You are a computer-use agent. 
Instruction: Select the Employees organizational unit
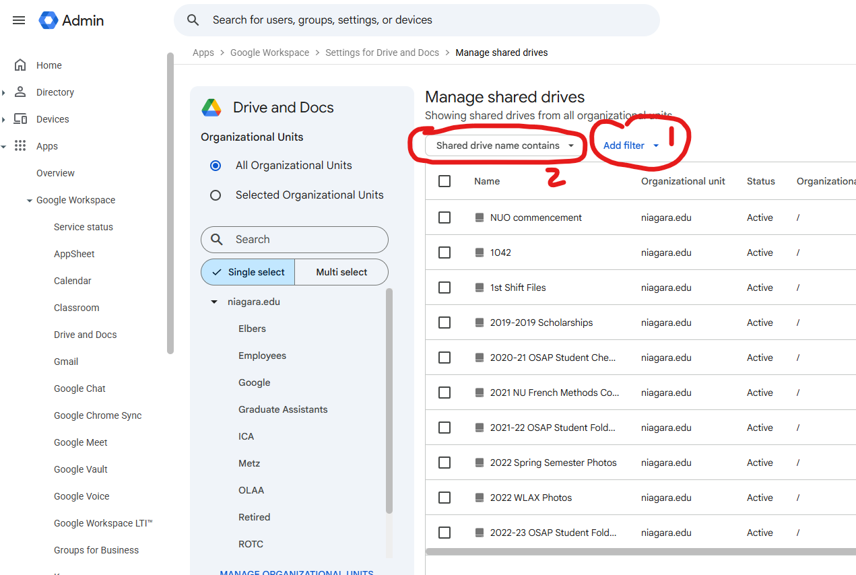point(262,356)
